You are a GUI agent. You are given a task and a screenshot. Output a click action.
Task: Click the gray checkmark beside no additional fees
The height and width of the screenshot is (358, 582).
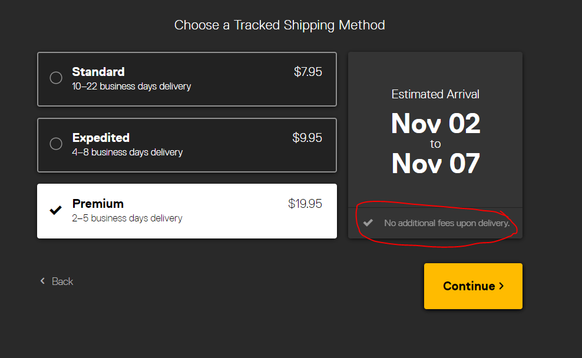pos(368,223)
